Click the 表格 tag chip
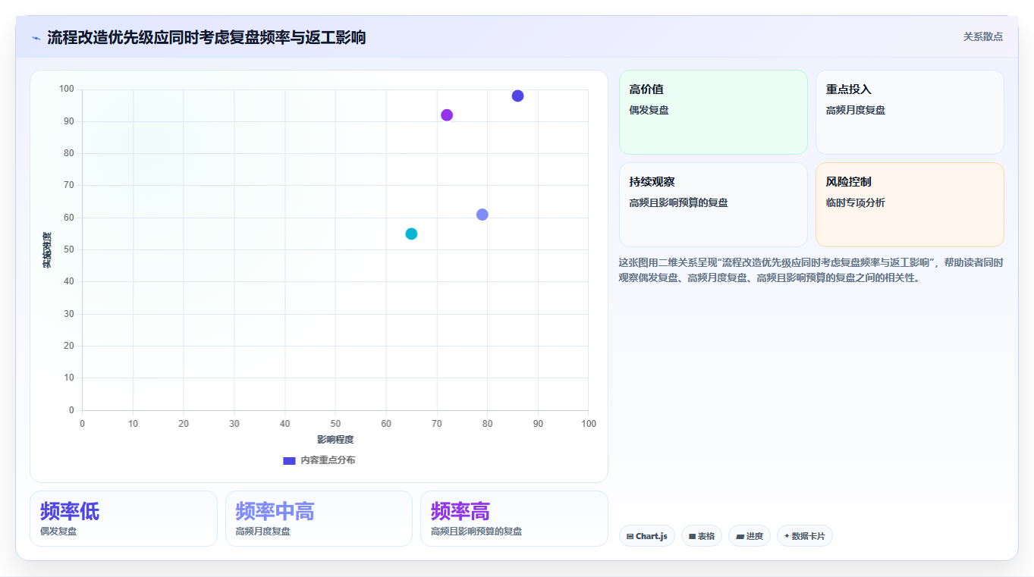Viewport: 1034px width, 577px height. [702, 536]
